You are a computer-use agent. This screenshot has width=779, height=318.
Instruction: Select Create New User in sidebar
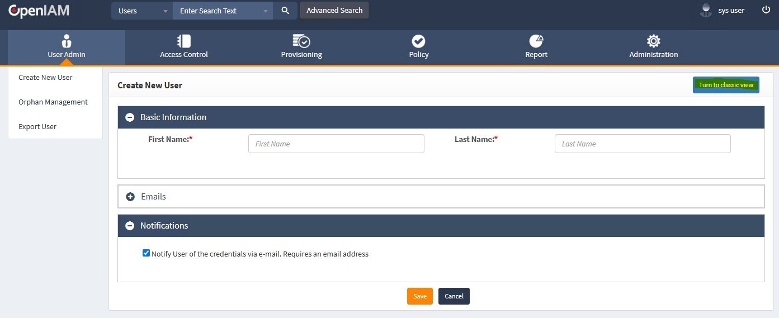pos(45,78)
